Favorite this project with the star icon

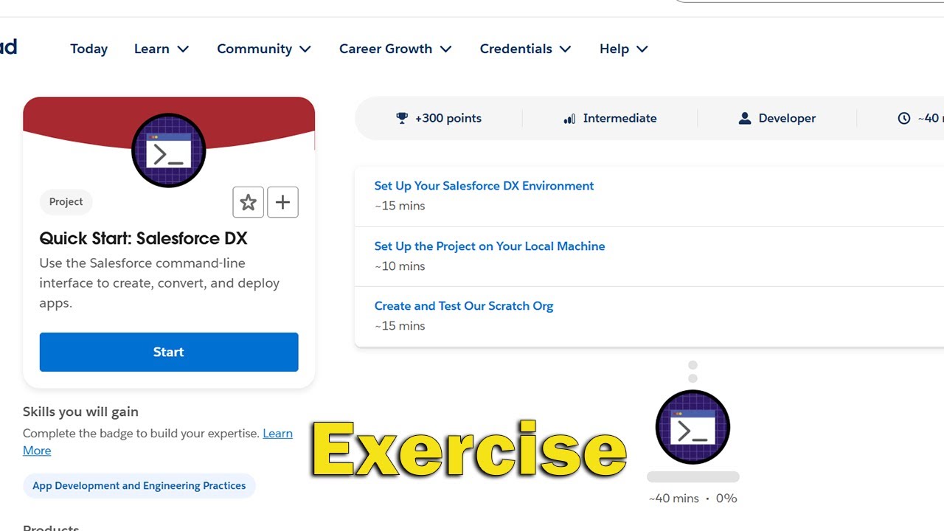click(x=248, y=202)
